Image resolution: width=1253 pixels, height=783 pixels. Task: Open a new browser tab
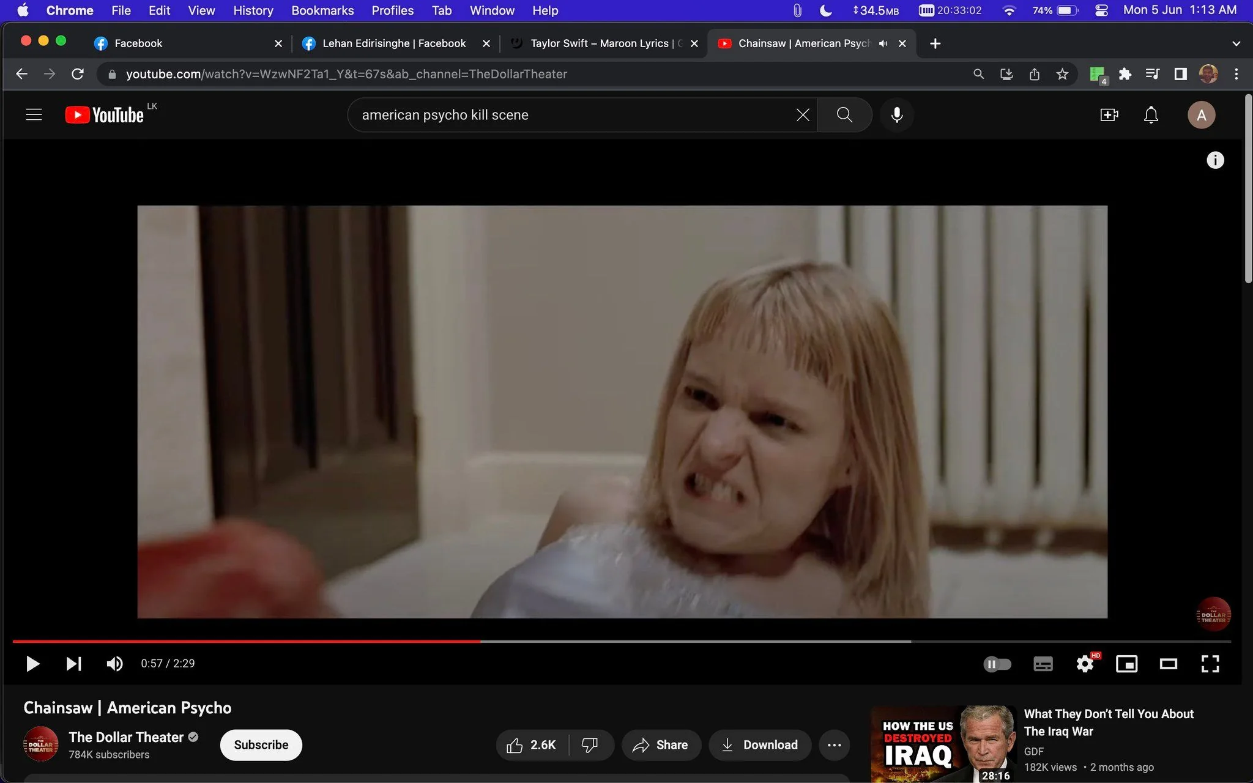tap(935, 43)
